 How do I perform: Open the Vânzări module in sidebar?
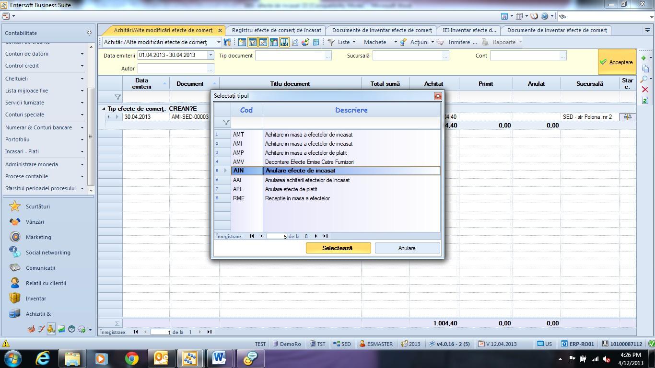tap(35, 222)
